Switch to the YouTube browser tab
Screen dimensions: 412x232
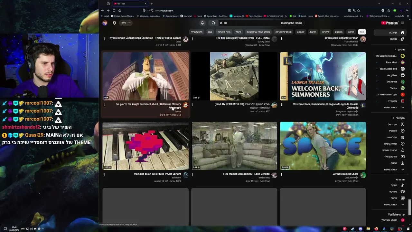pyautogui.click(x=130, y=4)
